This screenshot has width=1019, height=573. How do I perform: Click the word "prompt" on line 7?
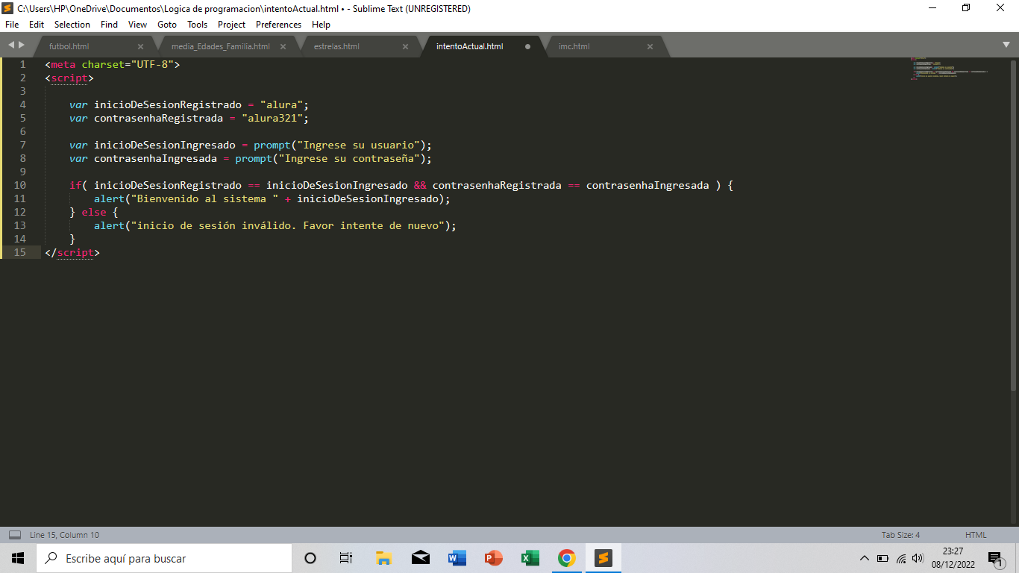272,145
